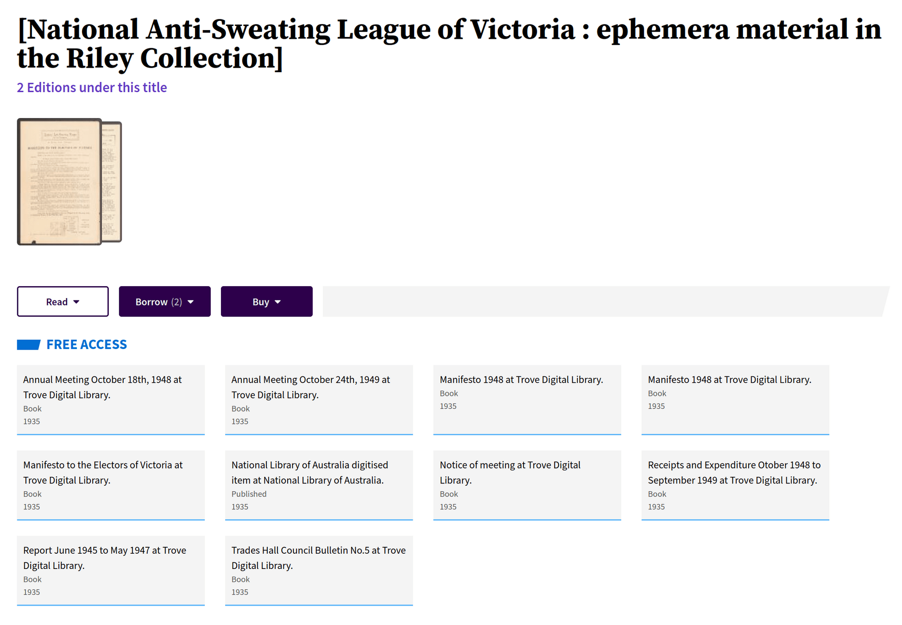
Task: Expand the Borrow (2) dropdown
Action: [158, 301]
